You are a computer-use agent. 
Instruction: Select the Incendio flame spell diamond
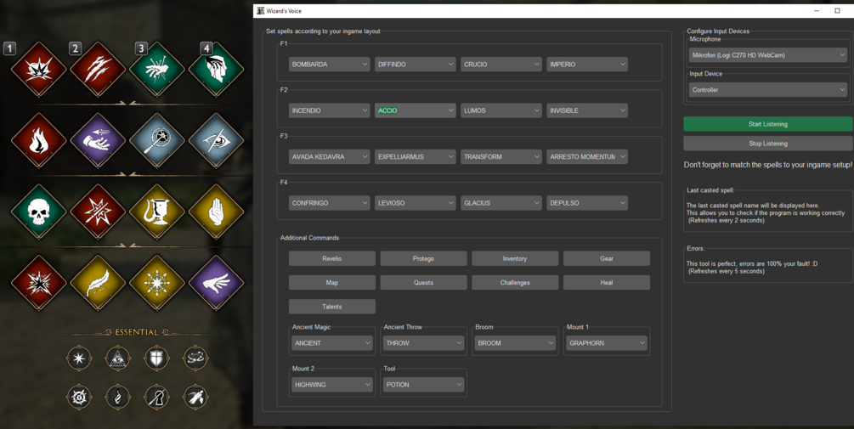pyautogui.click(x=39, y=140)
